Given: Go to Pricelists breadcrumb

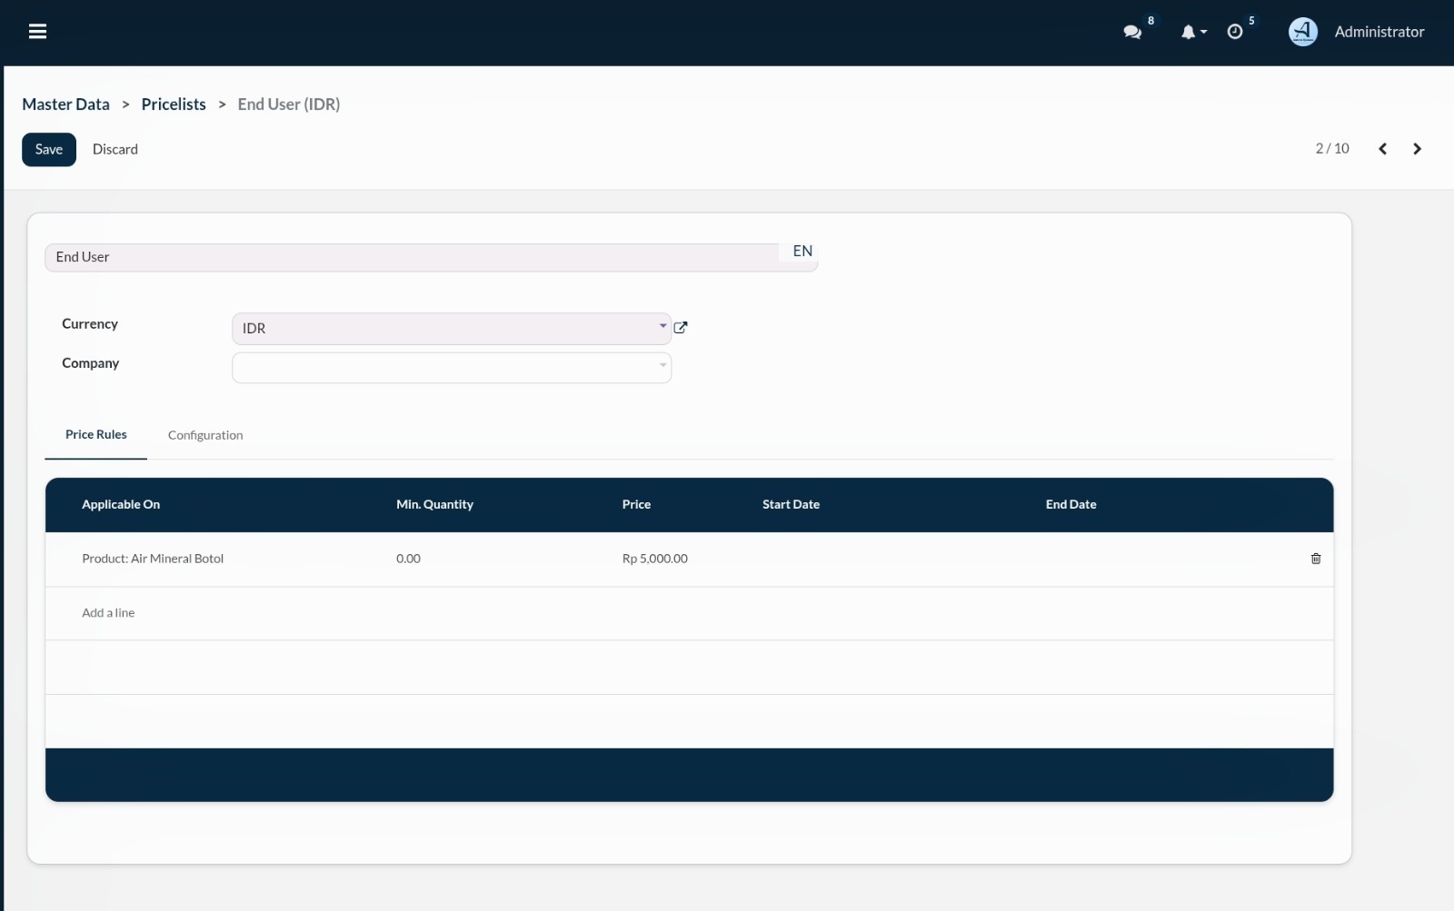Looking at the screenshot, I should 174,104.
